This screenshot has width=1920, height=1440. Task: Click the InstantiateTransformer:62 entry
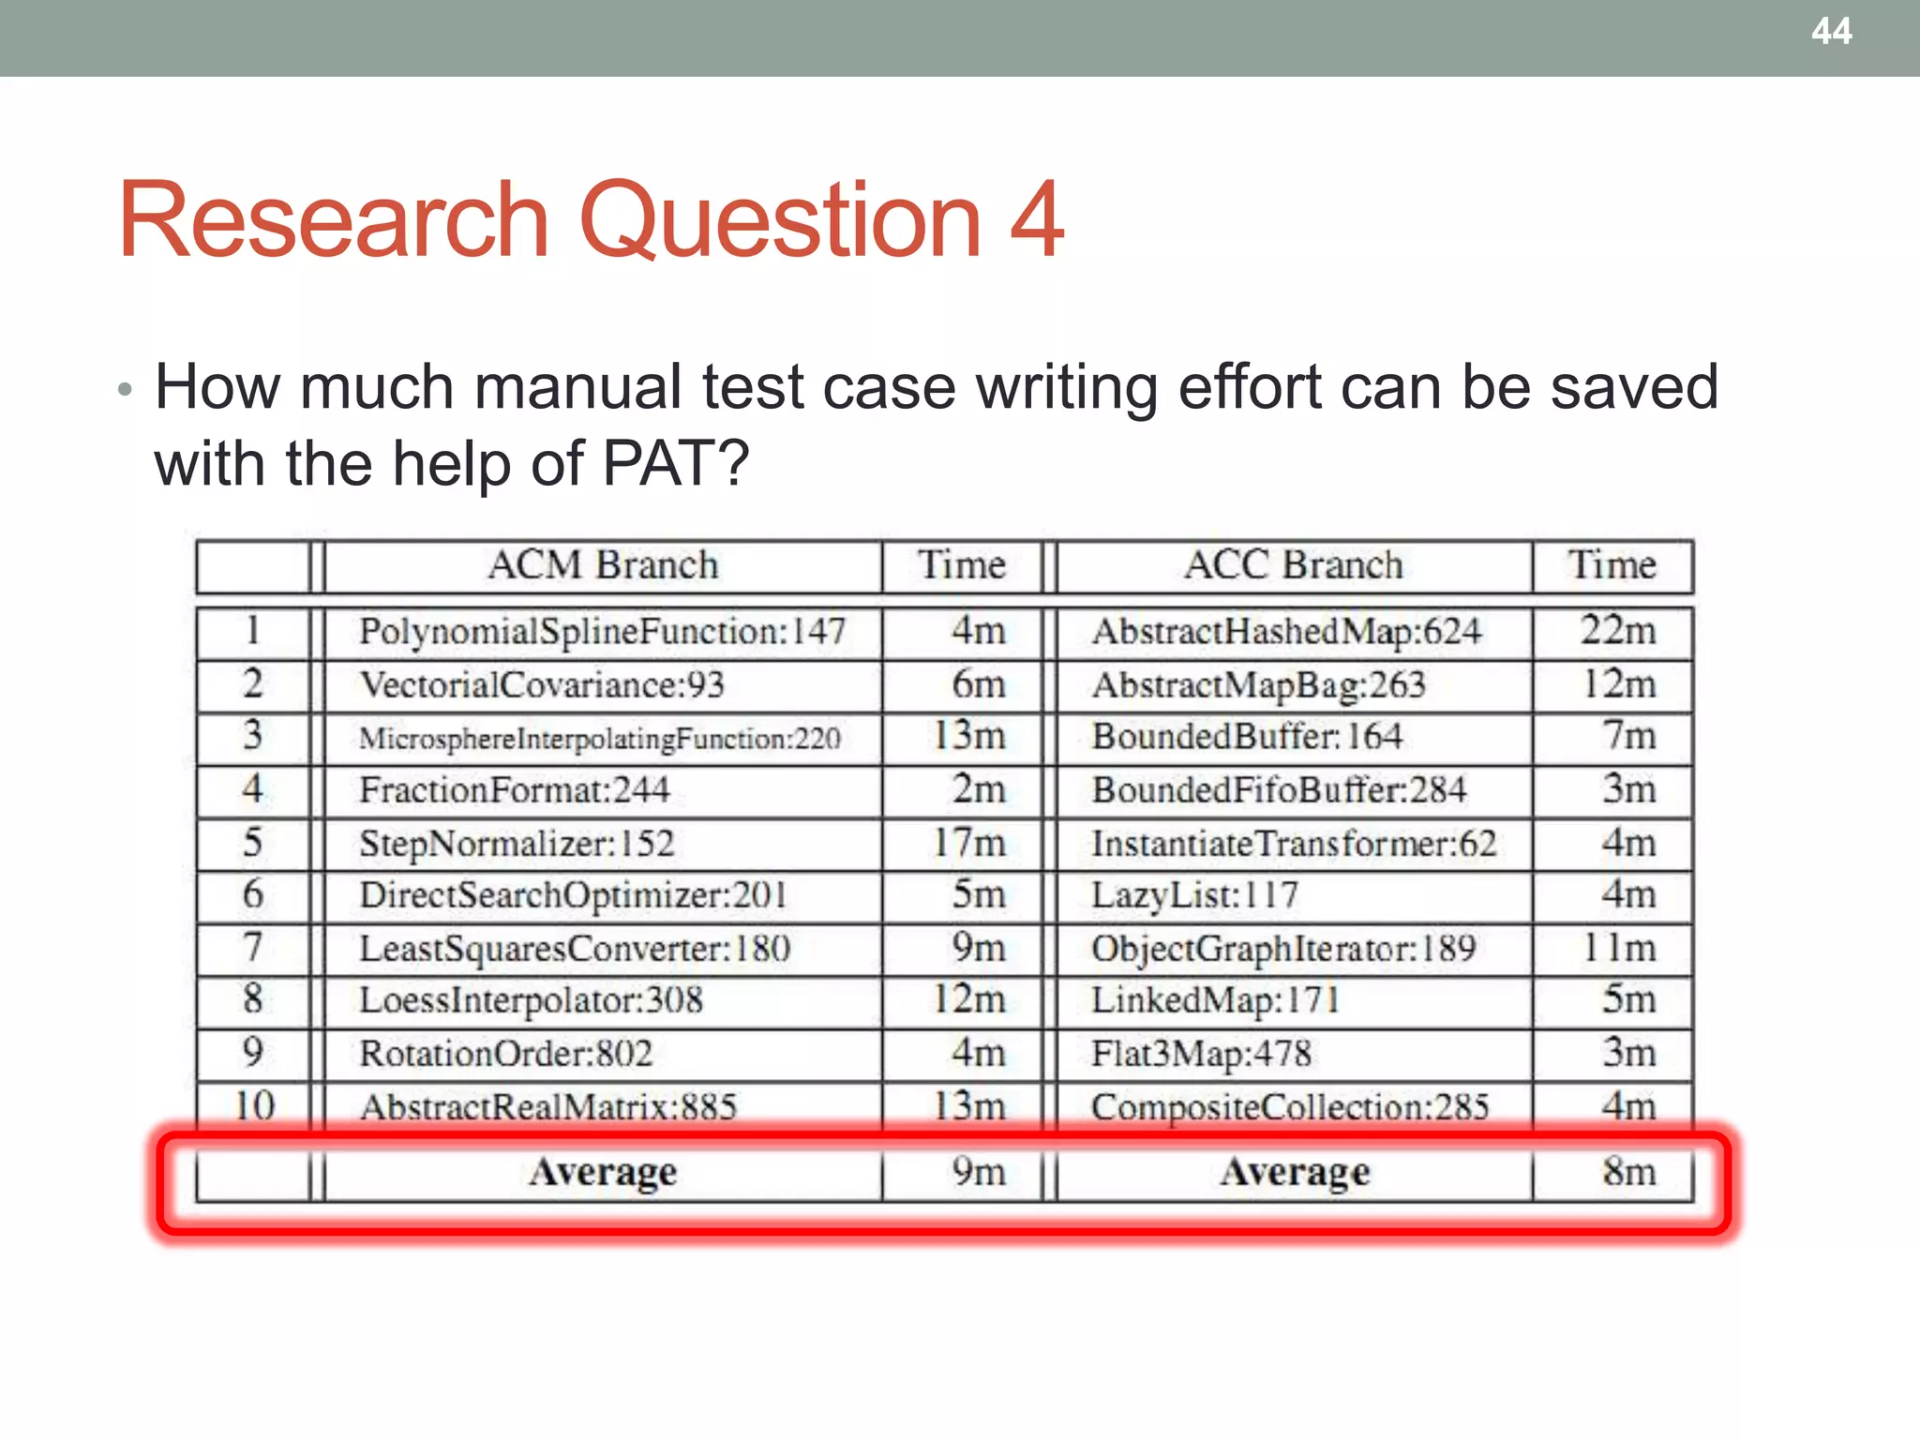click(x=1294, y=843)
